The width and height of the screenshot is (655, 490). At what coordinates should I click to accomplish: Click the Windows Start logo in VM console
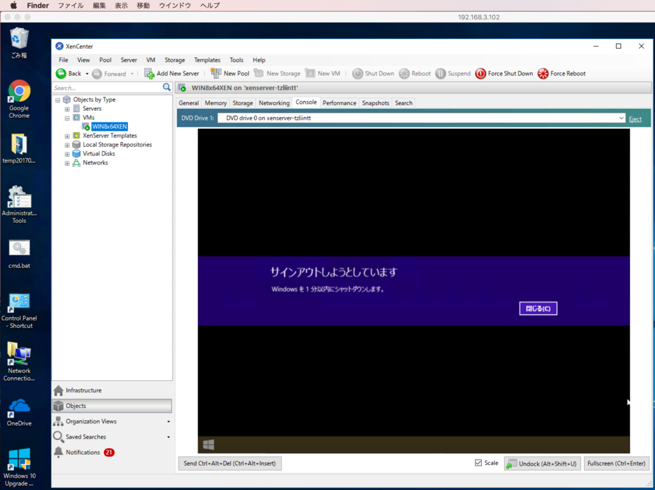click(209, 445)
